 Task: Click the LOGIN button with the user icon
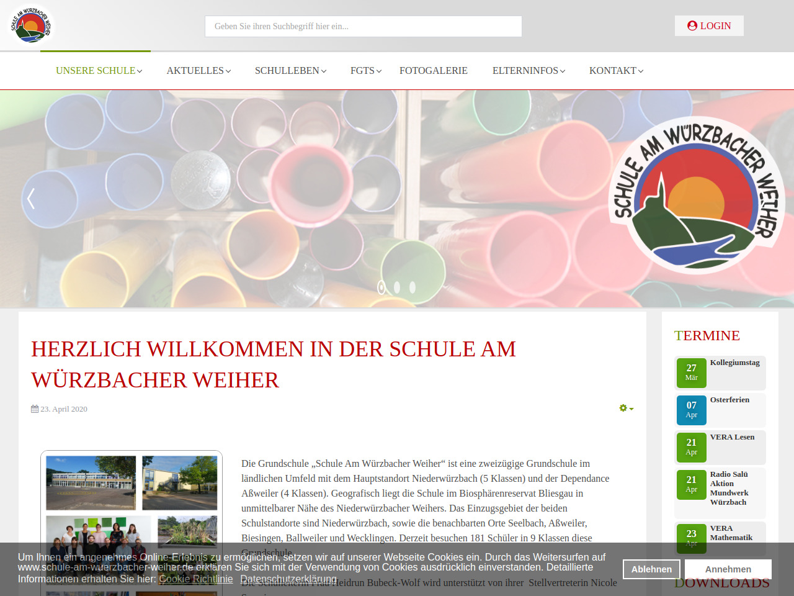pyautogui.click(x=709, y=26)
